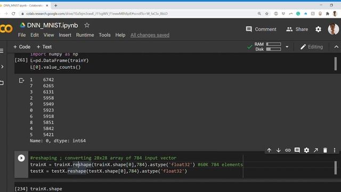Reload the page in Chrome

[13, 13]
